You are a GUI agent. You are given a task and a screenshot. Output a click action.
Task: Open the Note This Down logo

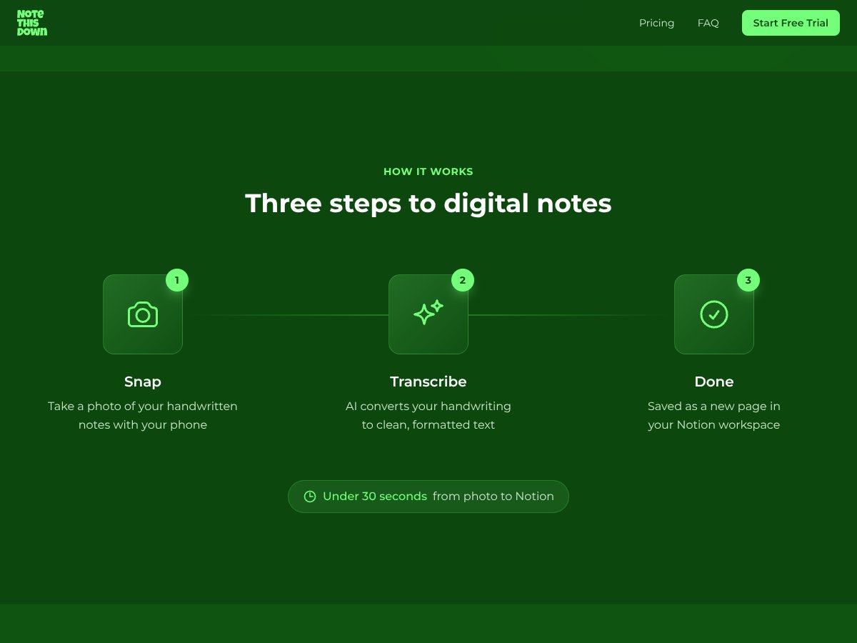(x=32, y=22)
